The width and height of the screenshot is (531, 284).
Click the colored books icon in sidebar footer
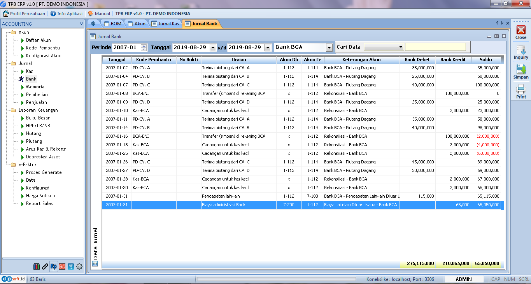click(x=37, y=266)
